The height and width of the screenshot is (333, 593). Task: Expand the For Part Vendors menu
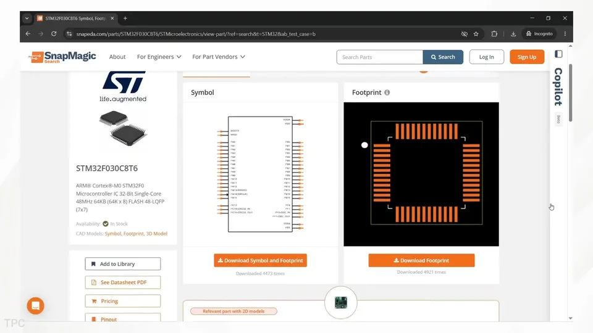[219, 57]
